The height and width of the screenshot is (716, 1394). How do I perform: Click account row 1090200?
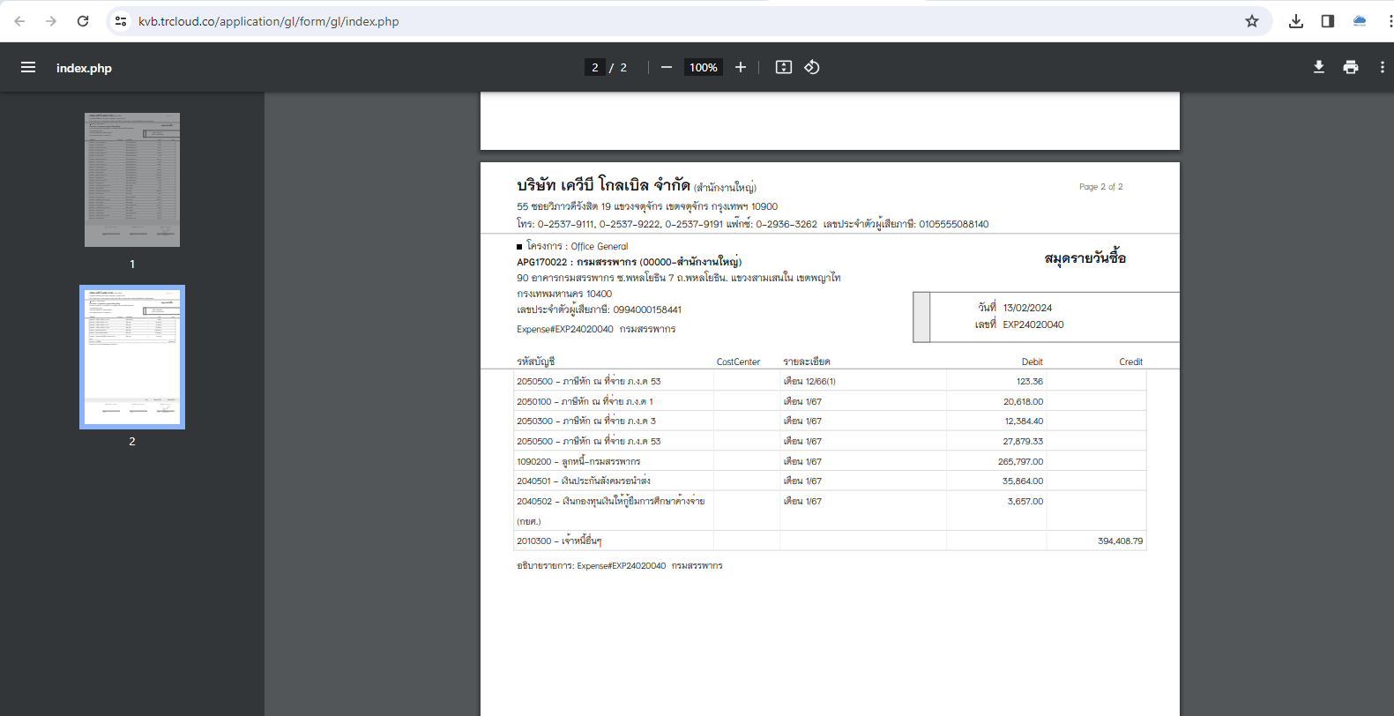click(x=831, y=461)
